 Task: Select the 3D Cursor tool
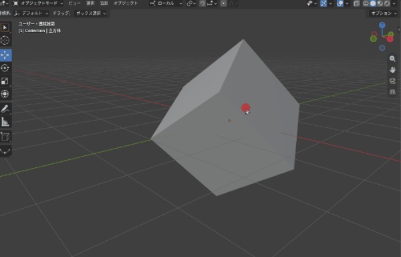[x=5, y=40]
